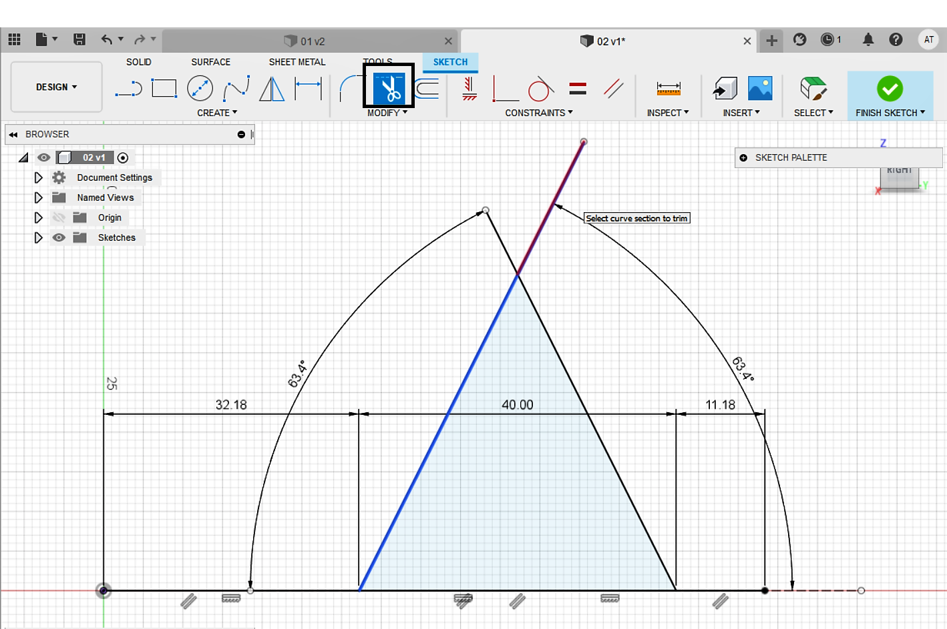The image size is (947, 629).
Task: Select the Sketch Dimension tool
Action: [x=308, y=88]
